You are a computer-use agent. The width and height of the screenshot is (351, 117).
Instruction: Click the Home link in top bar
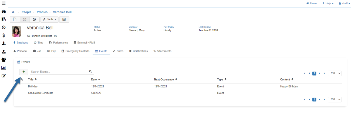click(312, 4)
